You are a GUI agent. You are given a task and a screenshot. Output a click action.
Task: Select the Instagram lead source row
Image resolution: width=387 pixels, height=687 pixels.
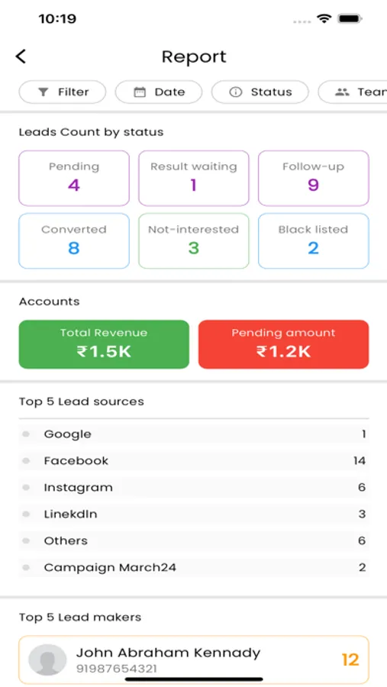[194, 488]
